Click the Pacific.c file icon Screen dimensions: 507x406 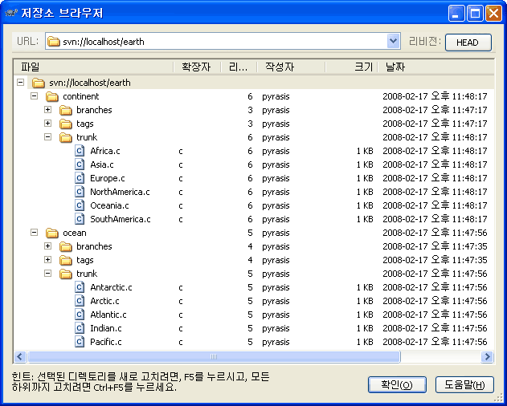80,342
